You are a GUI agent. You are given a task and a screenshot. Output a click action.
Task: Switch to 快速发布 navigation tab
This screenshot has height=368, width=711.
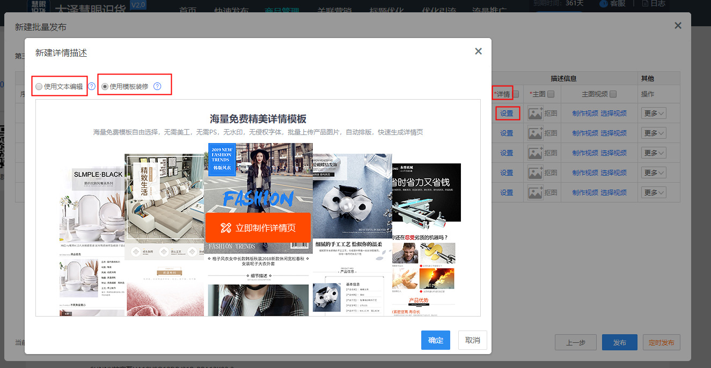pos(231,11)
